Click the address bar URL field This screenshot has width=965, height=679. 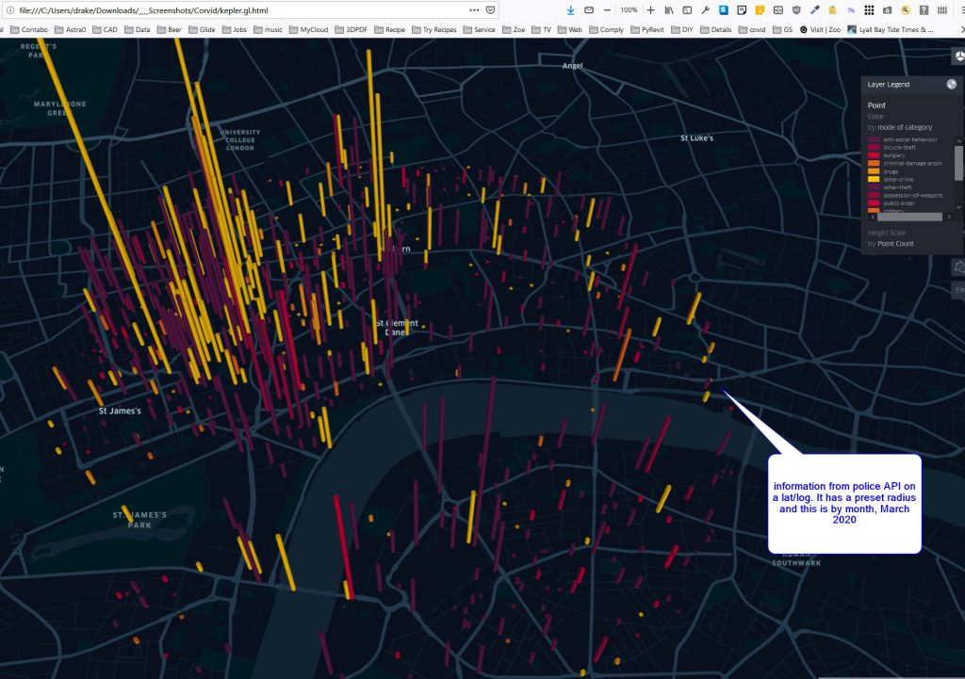tap(236, 9)
